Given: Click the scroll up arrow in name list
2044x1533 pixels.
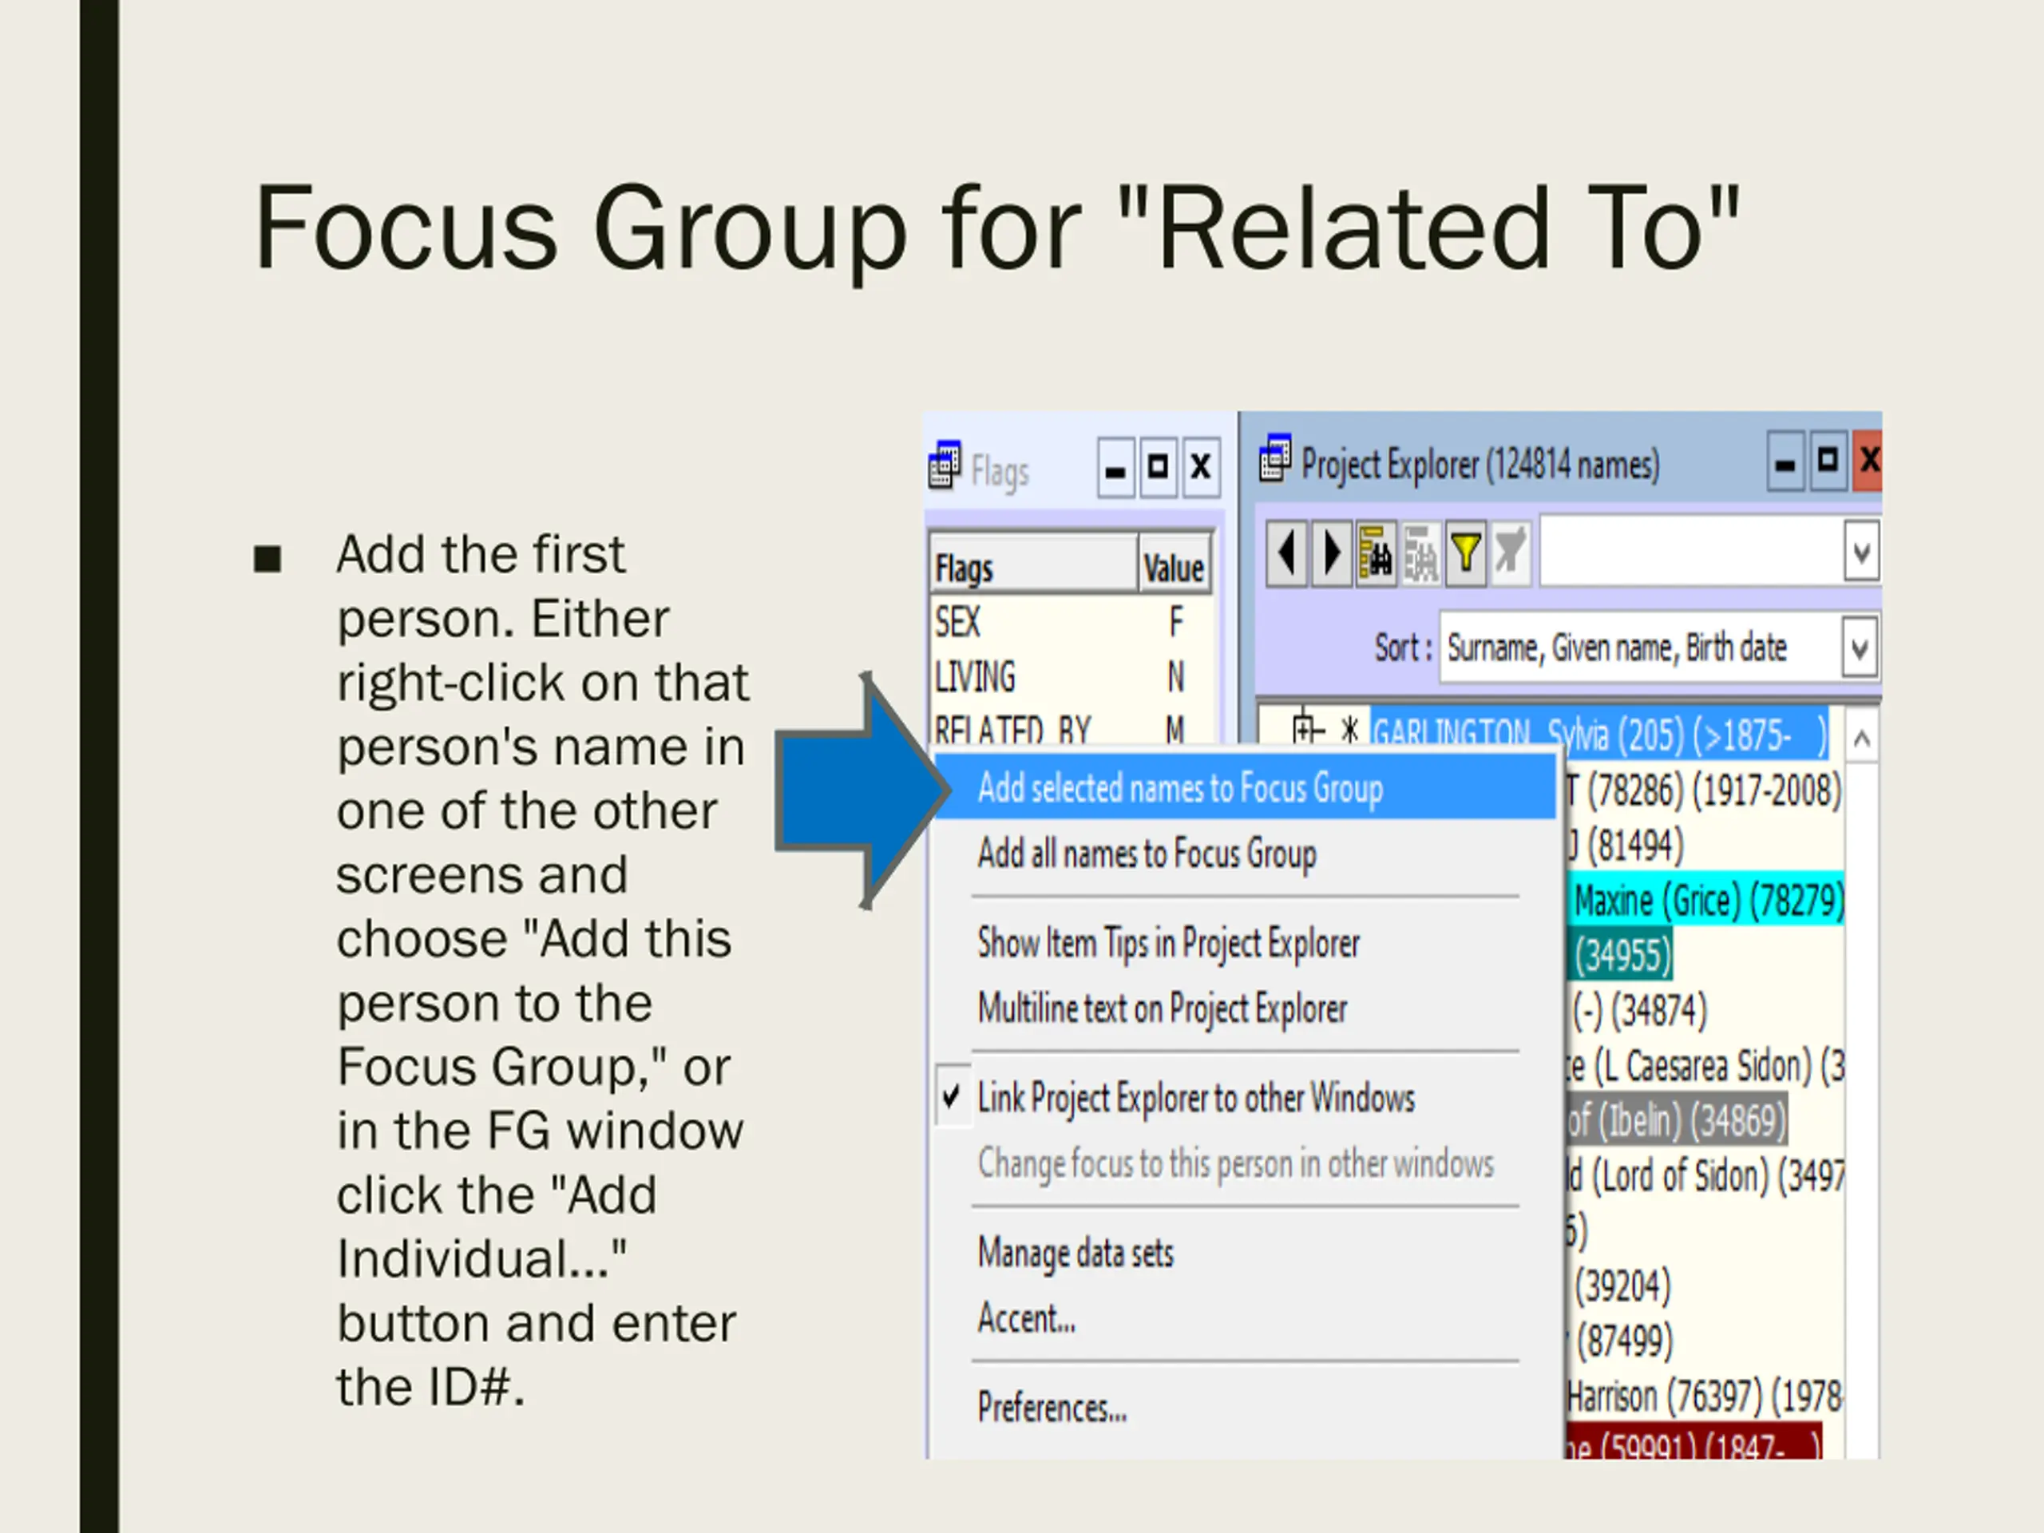Looking at the screenshot, I should (x=1862, y=739).
